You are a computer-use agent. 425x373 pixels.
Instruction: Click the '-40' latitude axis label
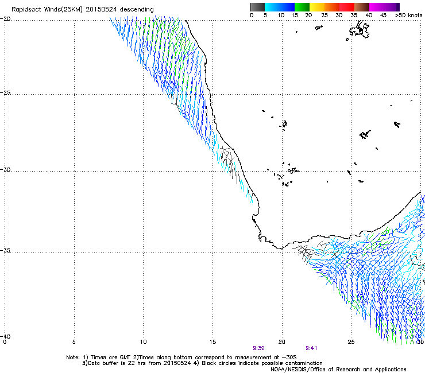[x=5, y=336]
